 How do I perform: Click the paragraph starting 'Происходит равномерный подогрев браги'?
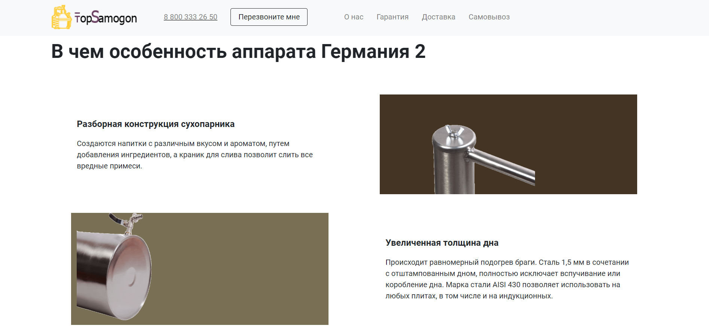click(507, 279)
